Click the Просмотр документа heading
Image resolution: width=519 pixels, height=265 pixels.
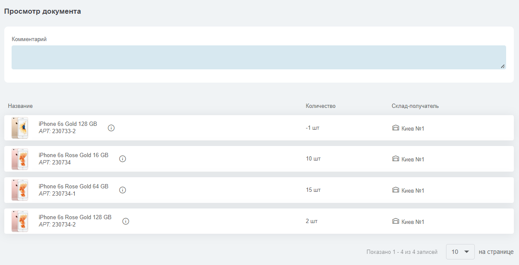coord(42,12)
